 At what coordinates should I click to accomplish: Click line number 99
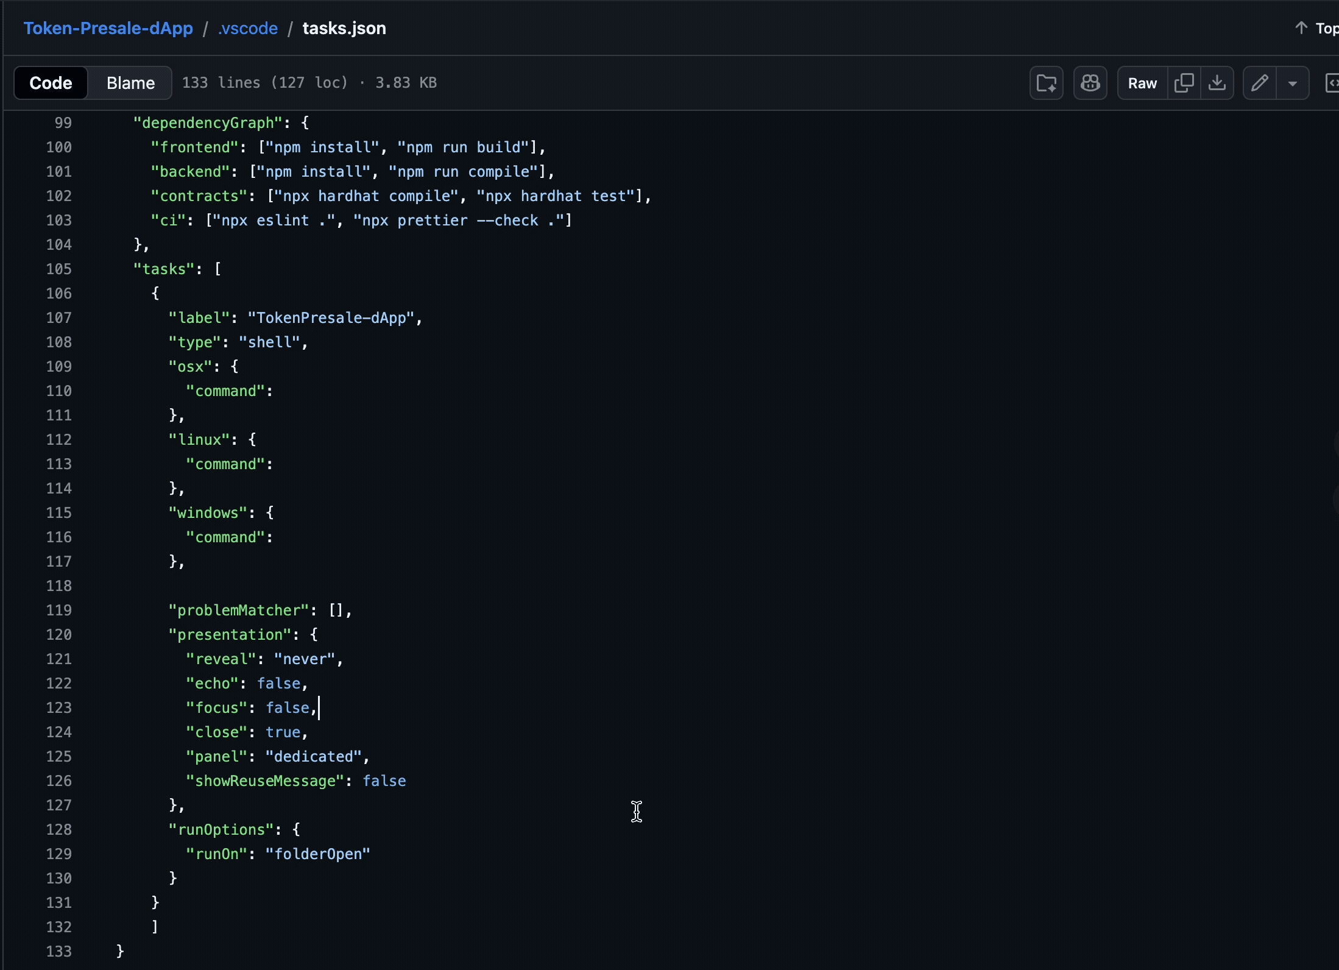click(63, 123)
